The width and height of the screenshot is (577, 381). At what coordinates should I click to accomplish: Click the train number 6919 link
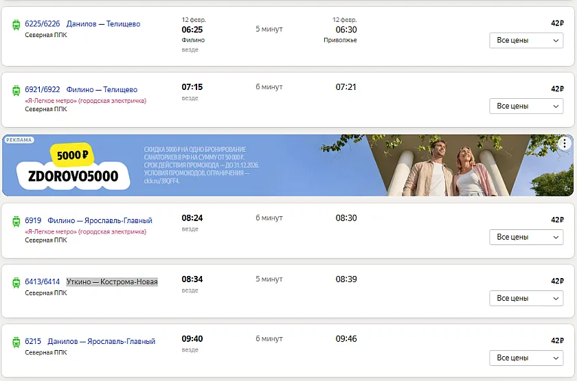[x=33, y=221]
